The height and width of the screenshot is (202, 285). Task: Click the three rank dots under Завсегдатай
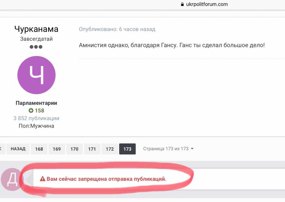(x=36, y=47)
